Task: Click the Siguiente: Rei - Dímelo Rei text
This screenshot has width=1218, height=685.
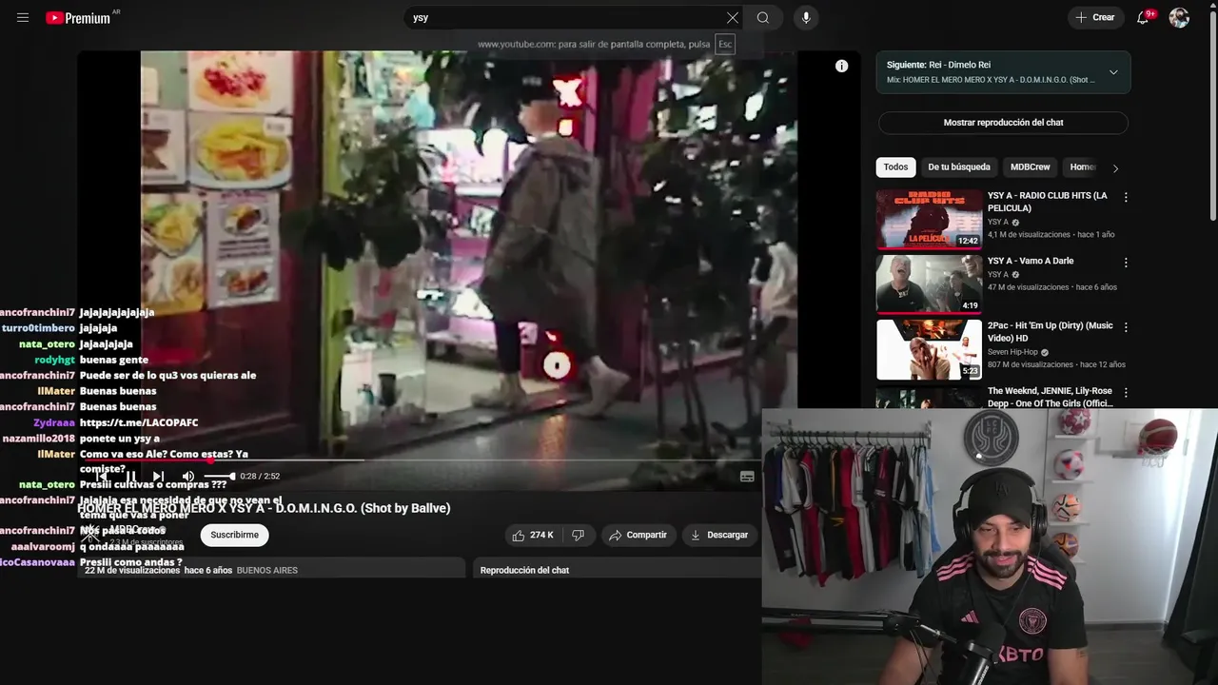Action: (938, 65)
